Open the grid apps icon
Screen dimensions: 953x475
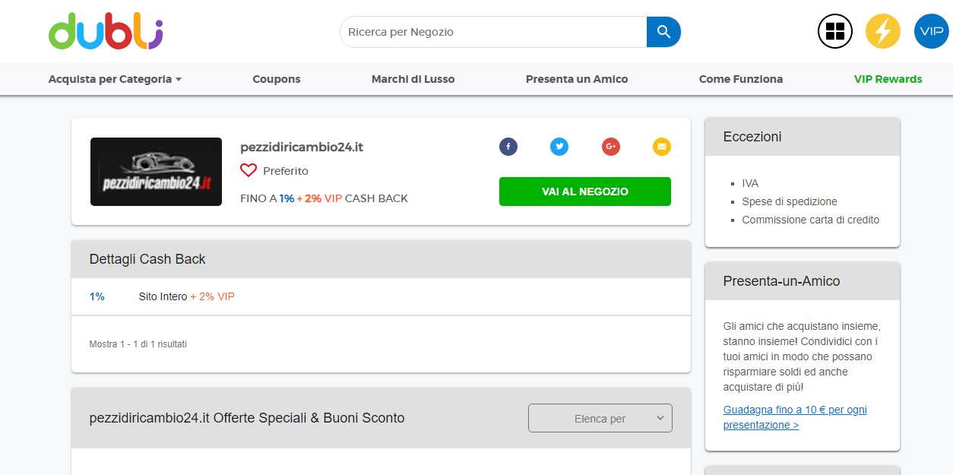tap(835, 31)
